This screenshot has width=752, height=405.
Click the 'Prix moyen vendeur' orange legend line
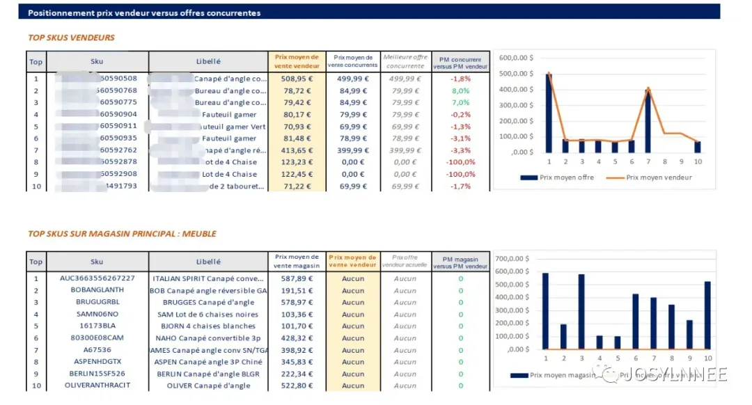[x=616, y=177]
